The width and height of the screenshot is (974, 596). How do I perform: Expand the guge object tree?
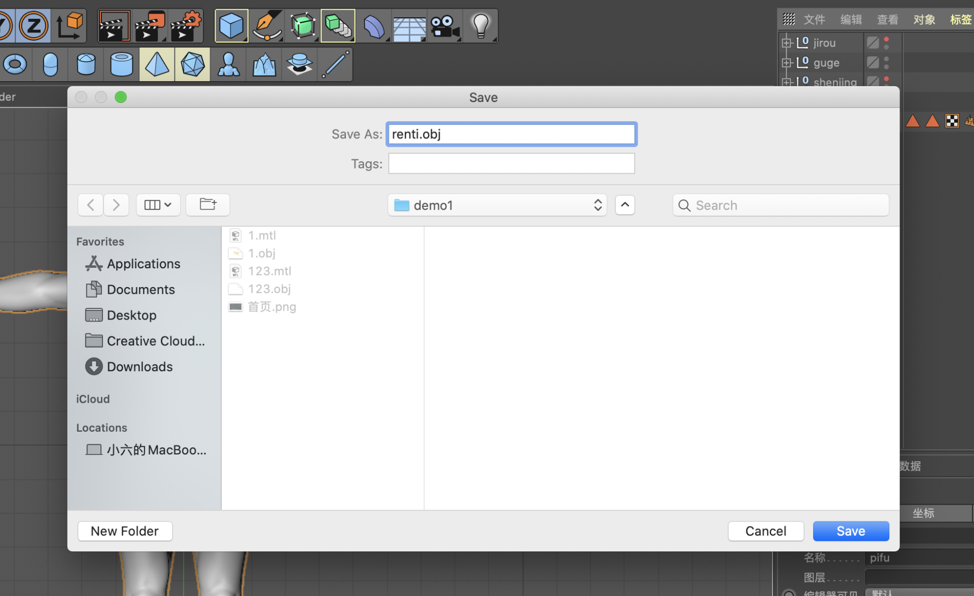click(787, 63)
